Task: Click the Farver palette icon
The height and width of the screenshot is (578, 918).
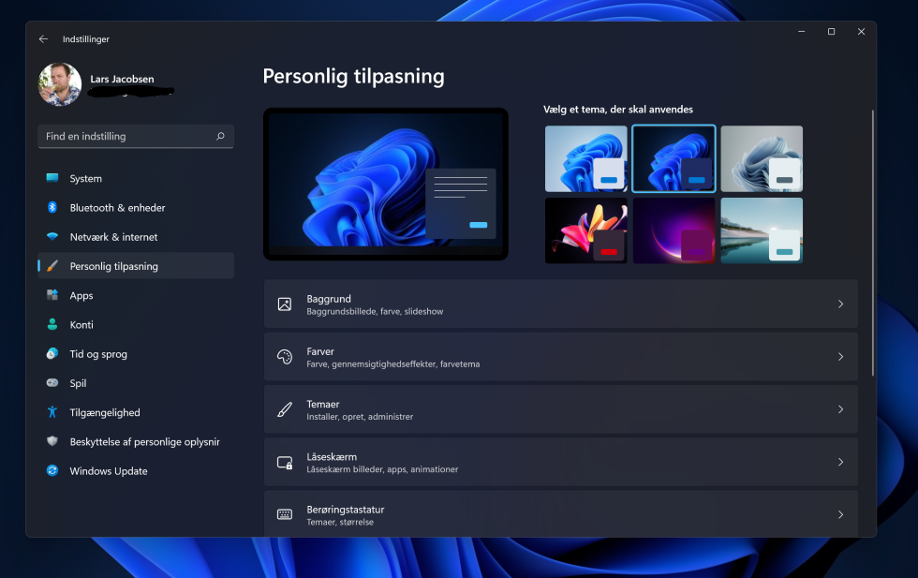Action: pos(285,357)
